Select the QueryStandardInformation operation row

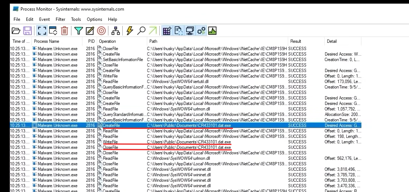pyautogui.click(x=186, y=114)
